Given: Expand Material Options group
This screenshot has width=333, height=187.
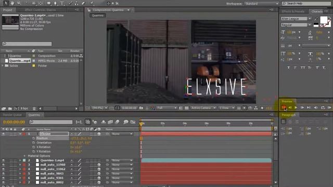Looking at the screenshot, I should (24, 156).
